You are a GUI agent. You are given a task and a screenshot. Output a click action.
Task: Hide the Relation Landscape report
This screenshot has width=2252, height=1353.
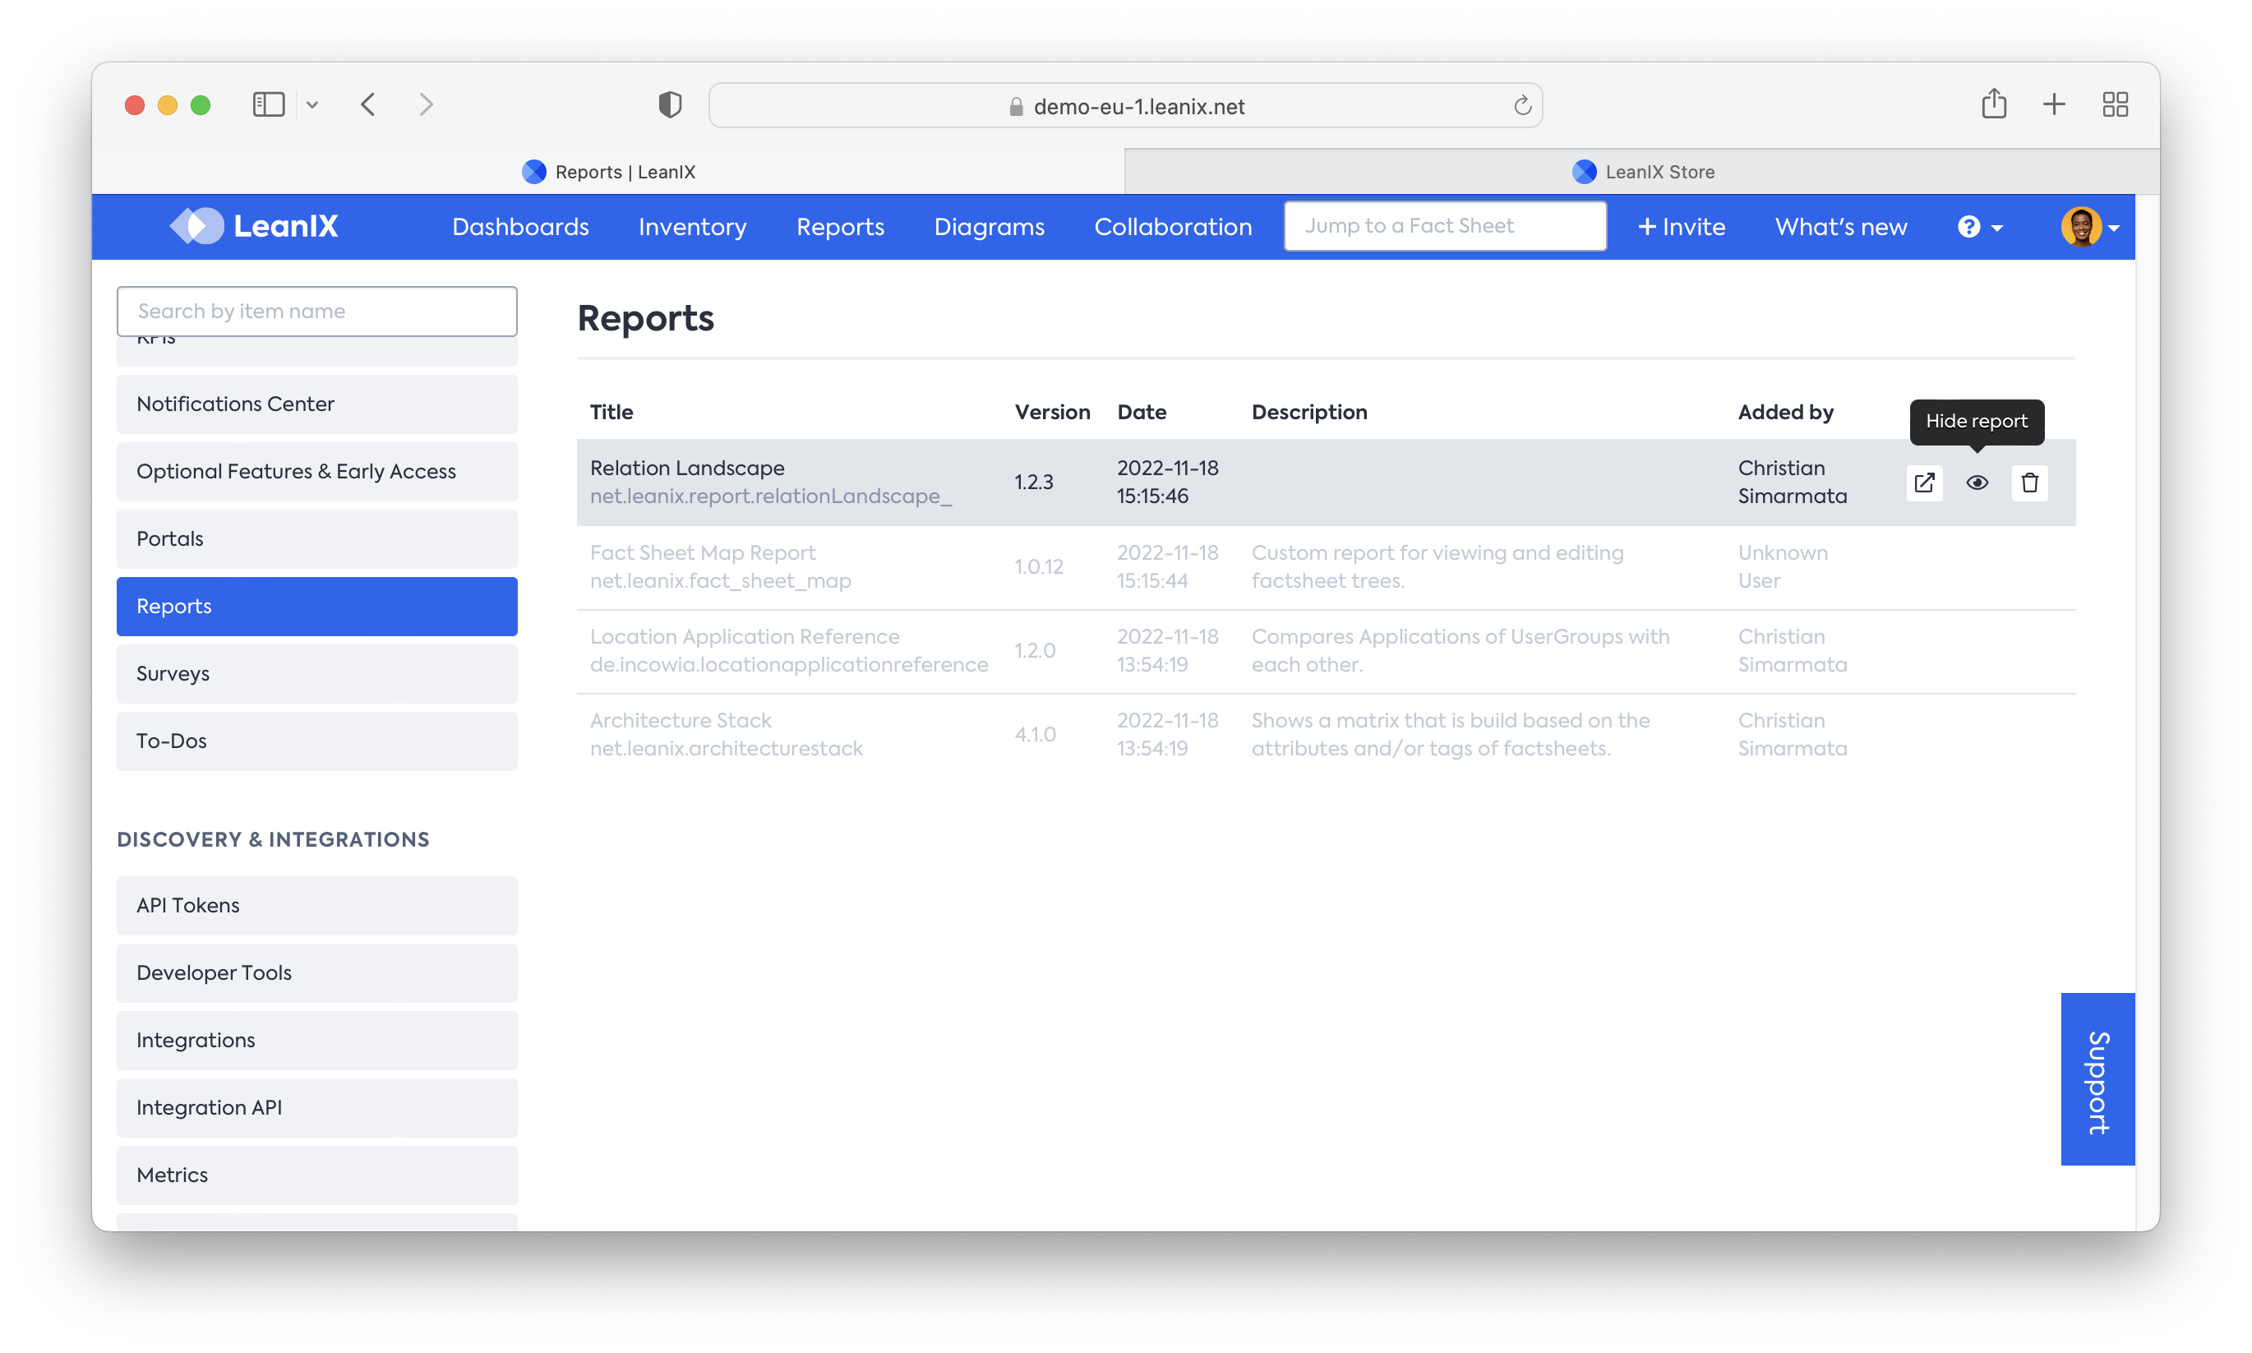1976,483
